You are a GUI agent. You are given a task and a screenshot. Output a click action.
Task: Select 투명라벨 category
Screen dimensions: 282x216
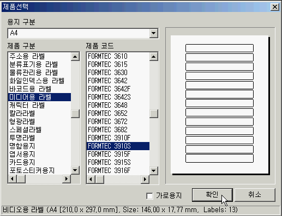pos(39,138)
